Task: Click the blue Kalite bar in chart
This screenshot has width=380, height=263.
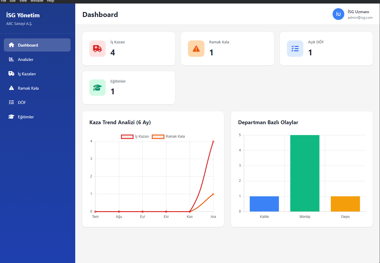Action: coord(264,204)
